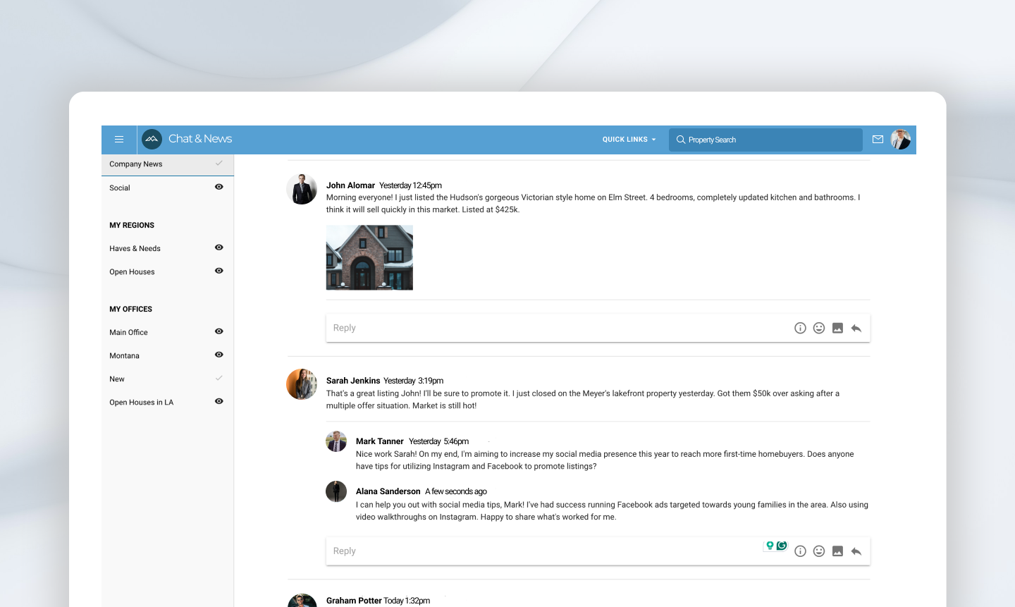Click the mountain logo icon
The image size is (1015, 607).
(x=152, y=139)
